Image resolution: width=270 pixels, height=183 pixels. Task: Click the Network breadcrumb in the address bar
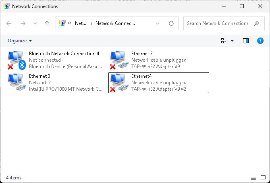click(81, 23)
